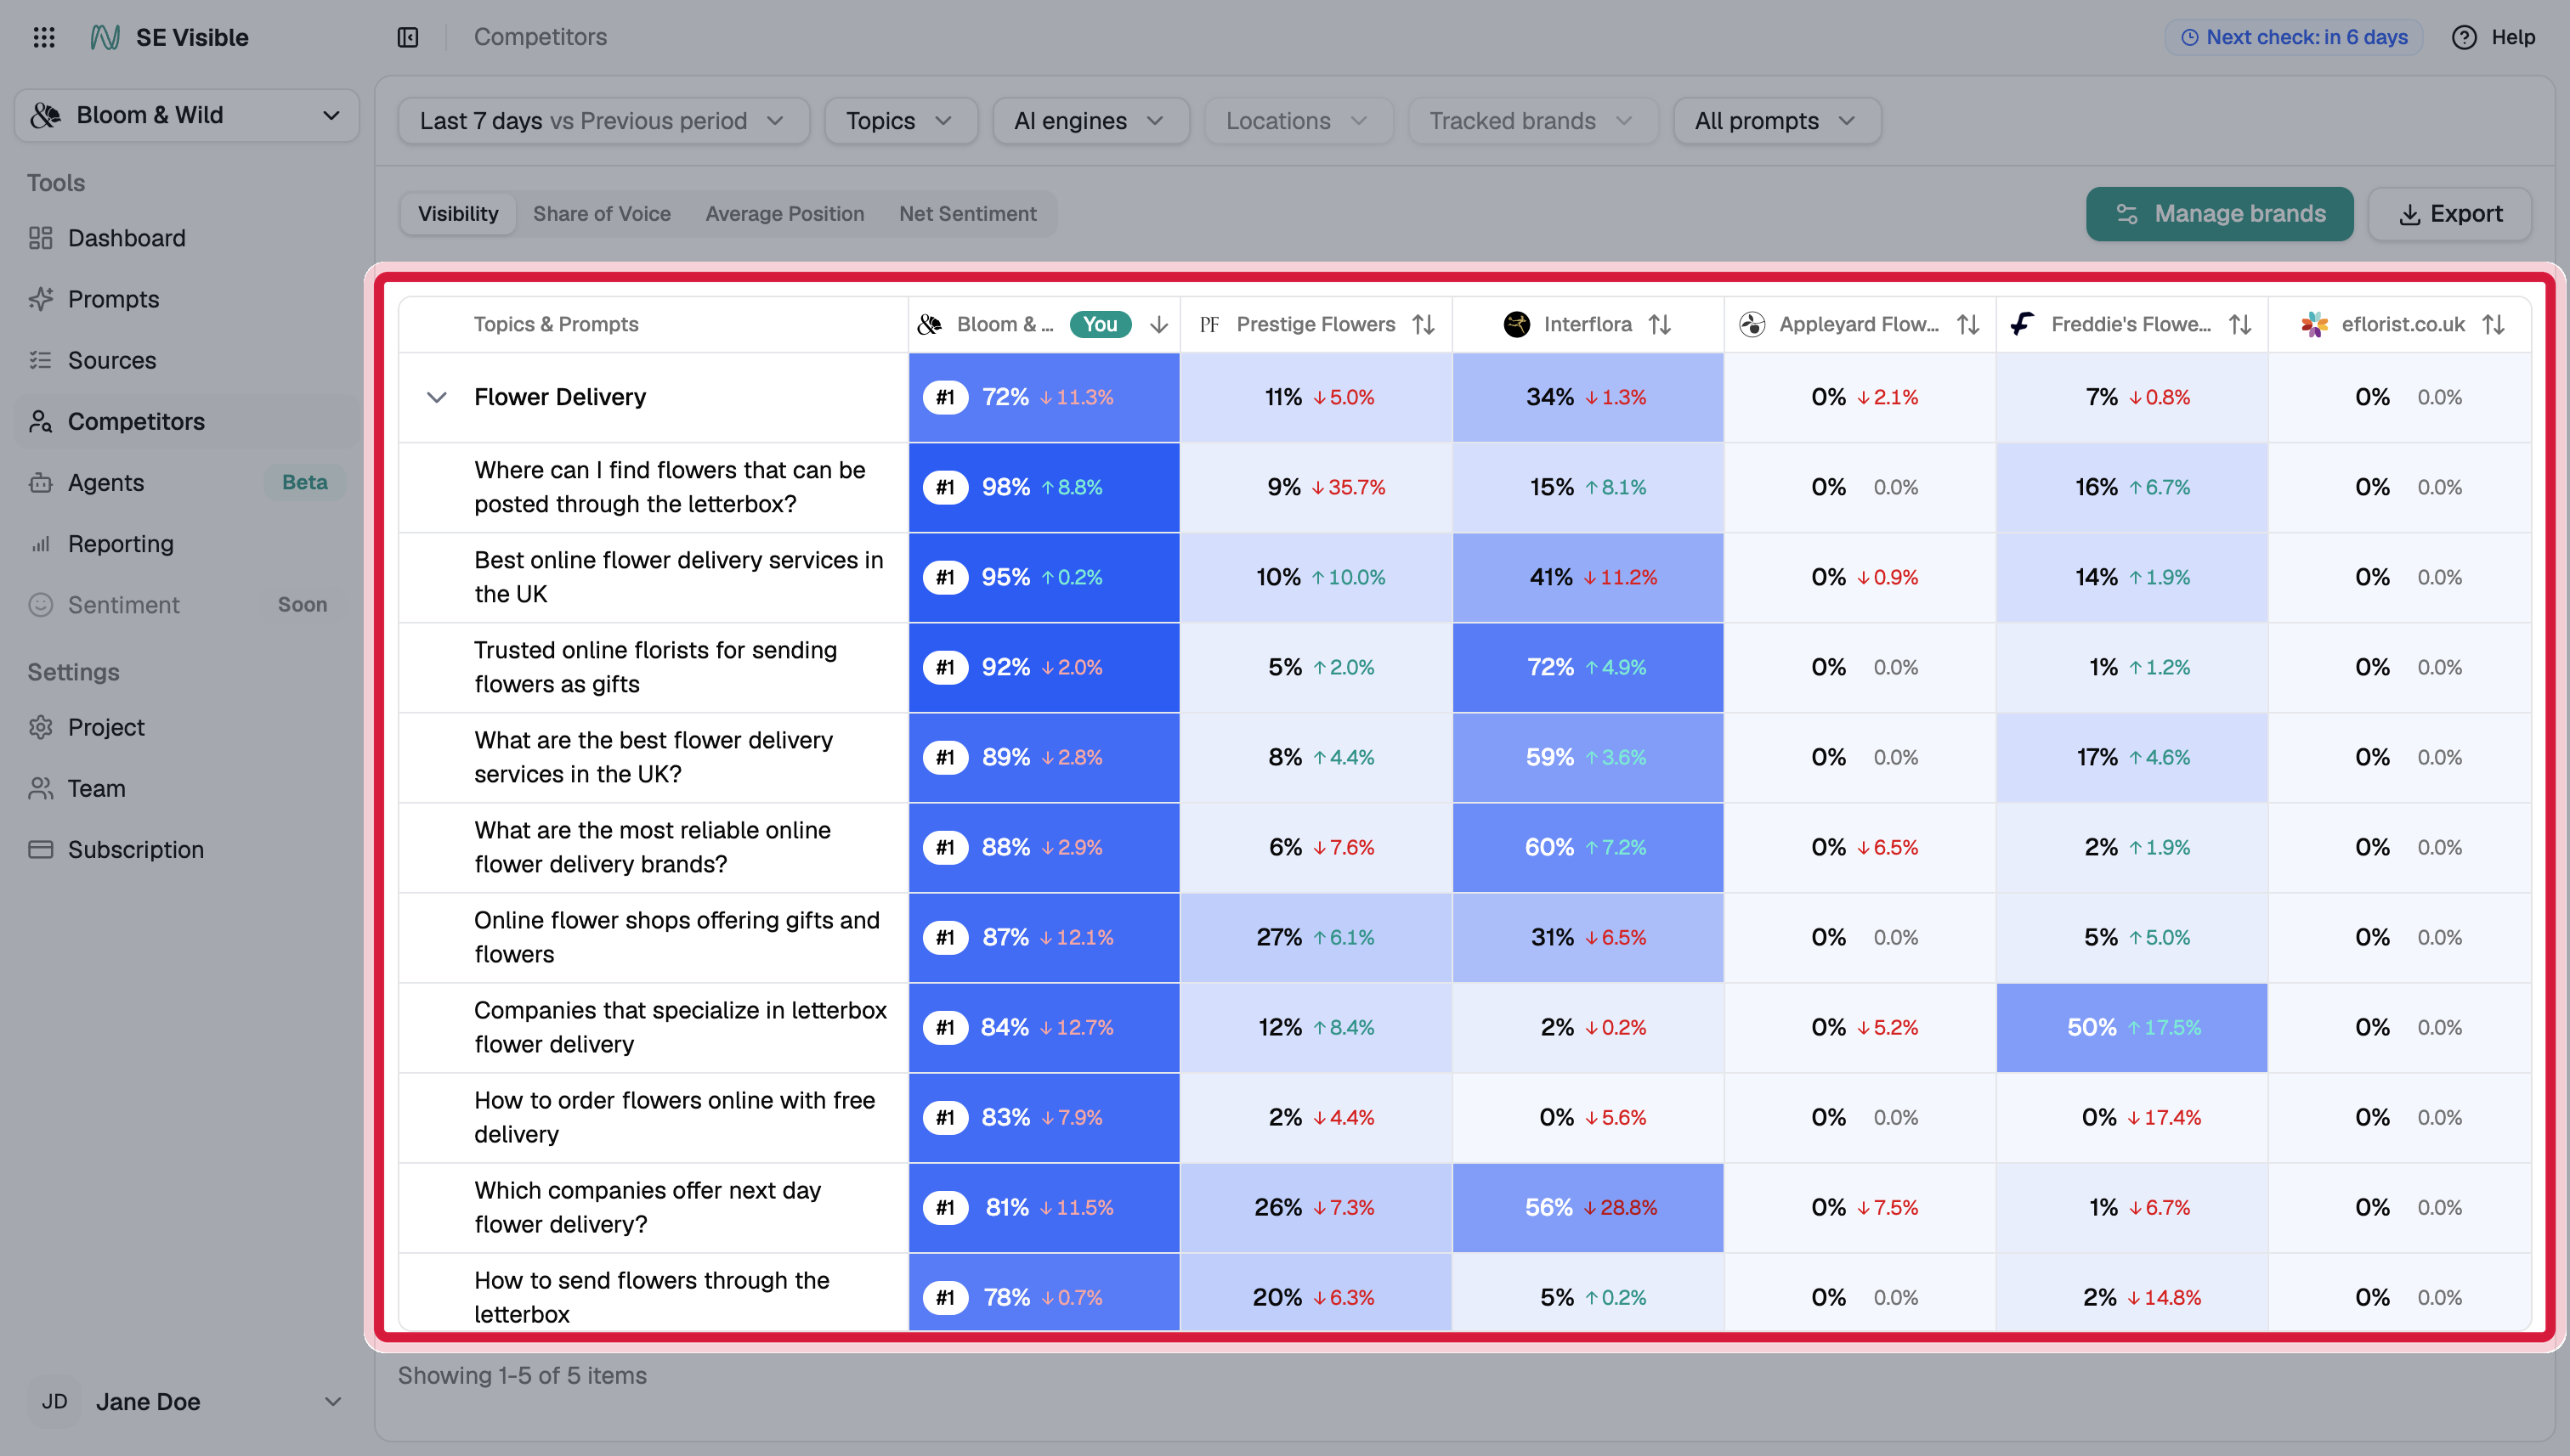Open the apps grid launcher icon
Viewport: 2570px width, 1456px height.
tap(44, 37)
